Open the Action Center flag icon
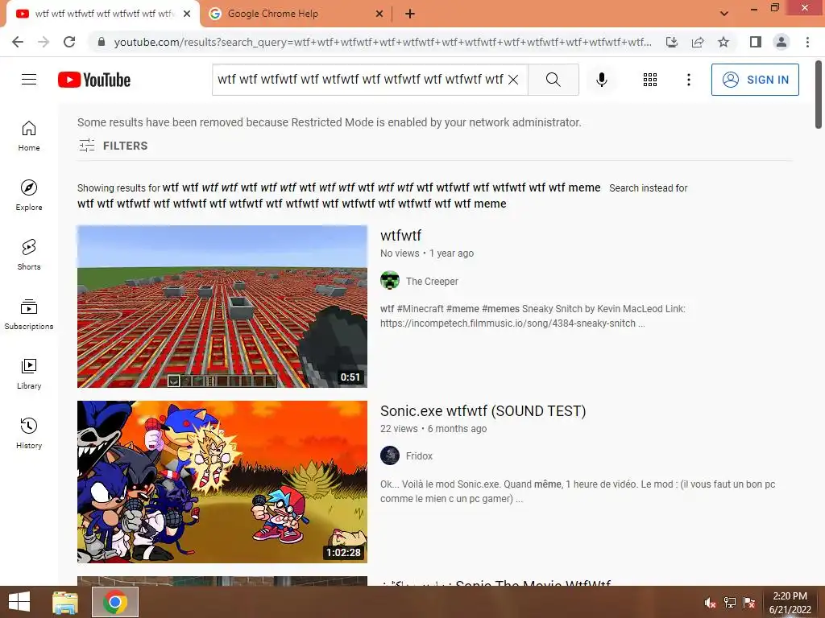This screenshot has width=825, height=618. click(x=749, y=602)
